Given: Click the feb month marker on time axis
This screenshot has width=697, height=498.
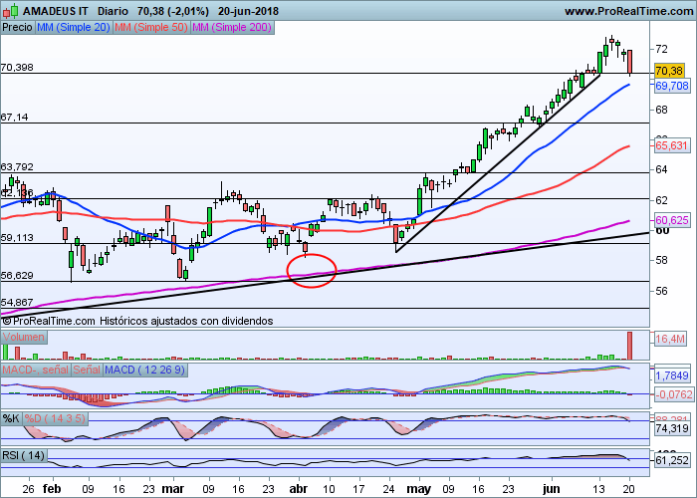Looking at the screenshot, I should [52, 489].
